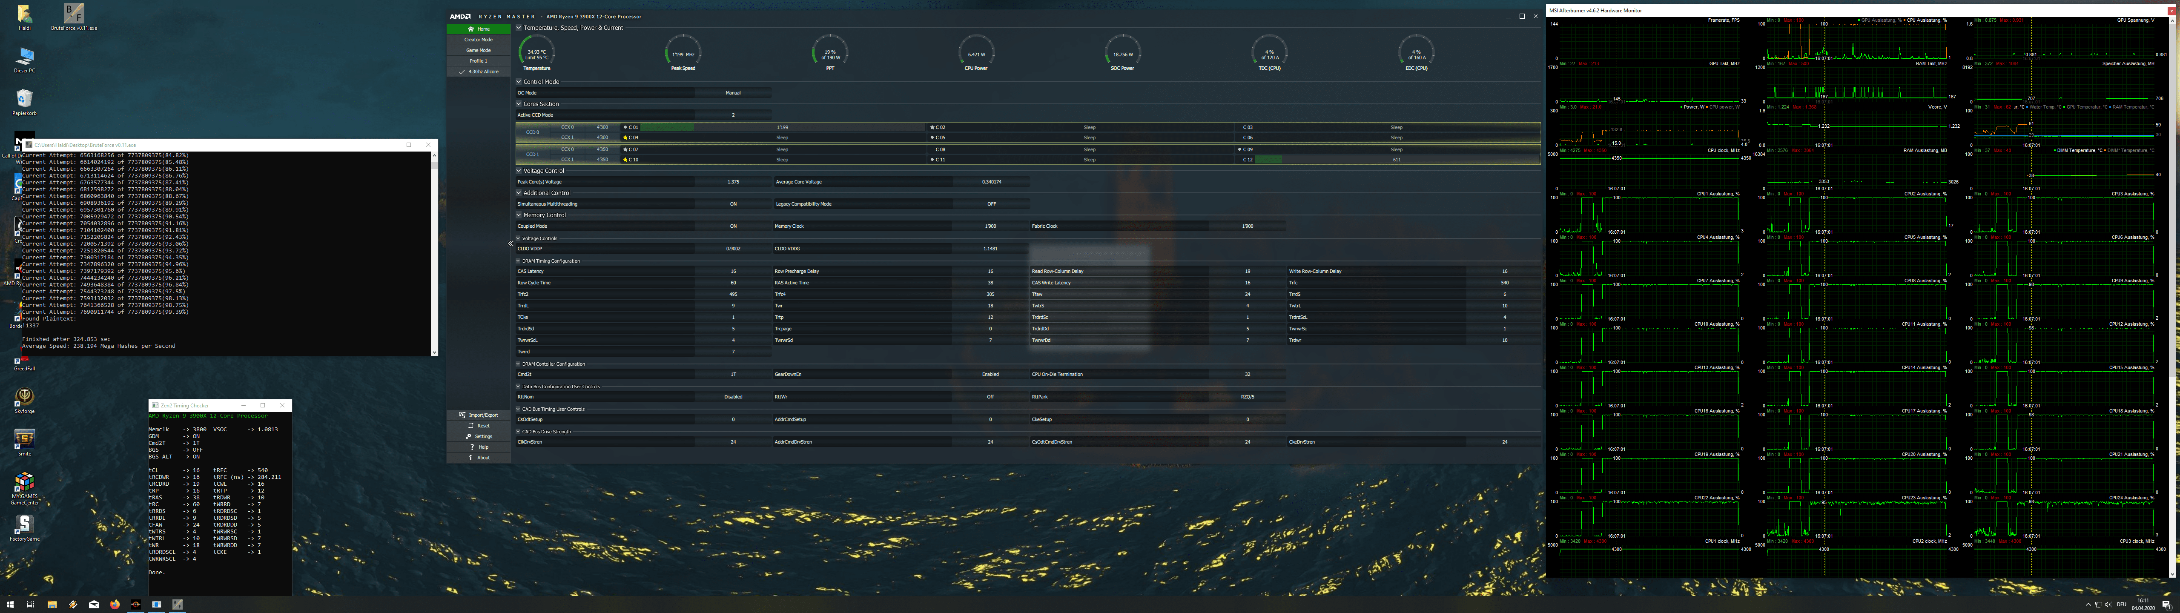
Task: Click the Legacy Compatibility Mode OFF value
Action: coord(991,204)
